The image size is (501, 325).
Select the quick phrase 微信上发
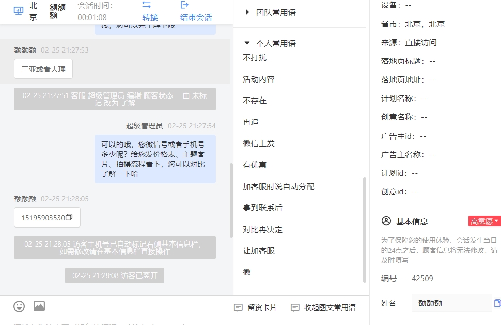pyautogui.click(x=259, y=143)
